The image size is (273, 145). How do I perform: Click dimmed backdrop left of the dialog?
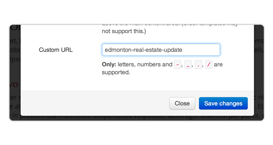click(x=15, y=73)
